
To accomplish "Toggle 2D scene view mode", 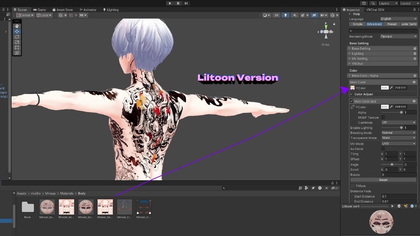I will tap(276, 15).
